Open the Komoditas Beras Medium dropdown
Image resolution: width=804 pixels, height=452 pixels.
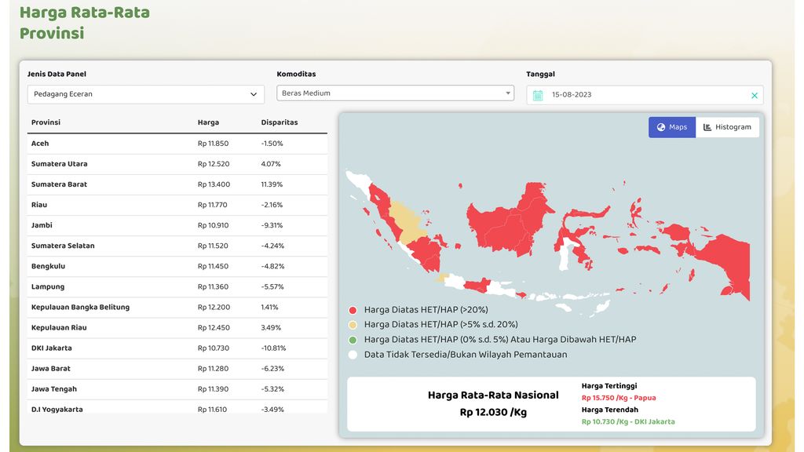click(396, 93)
